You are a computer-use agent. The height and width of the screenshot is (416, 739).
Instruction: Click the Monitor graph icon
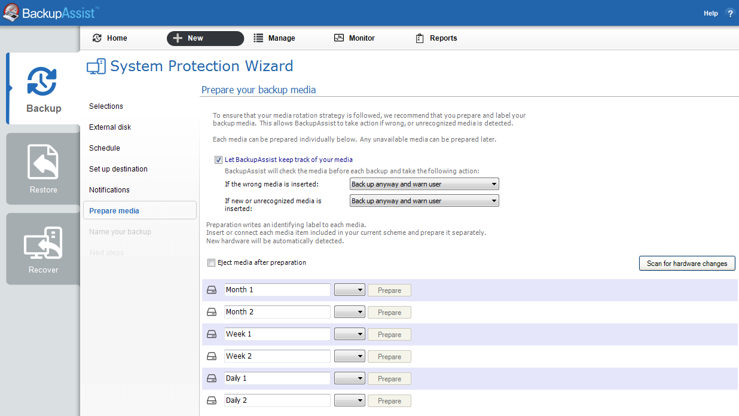coord(339,38)
